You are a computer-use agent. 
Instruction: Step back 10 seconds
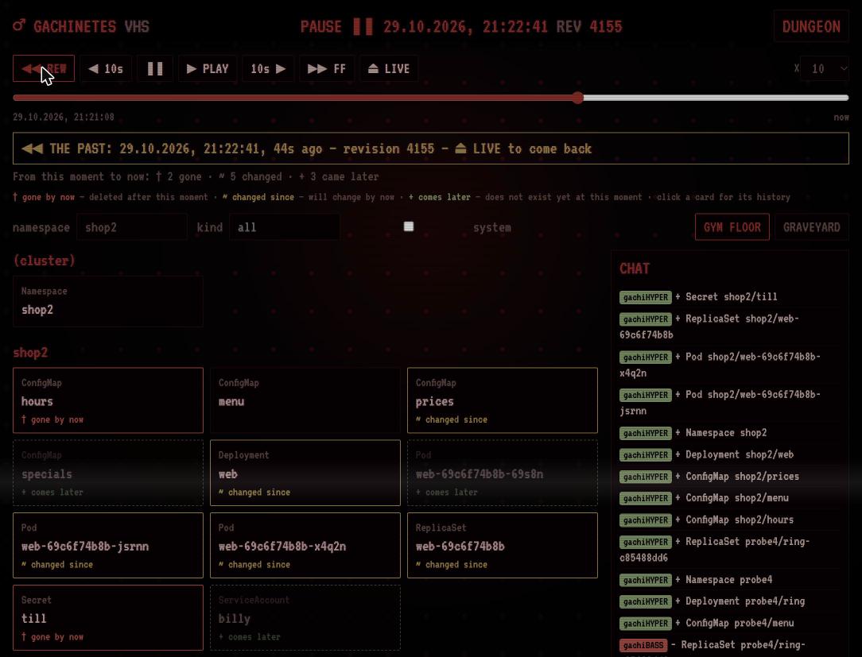(x=106, y=68)
